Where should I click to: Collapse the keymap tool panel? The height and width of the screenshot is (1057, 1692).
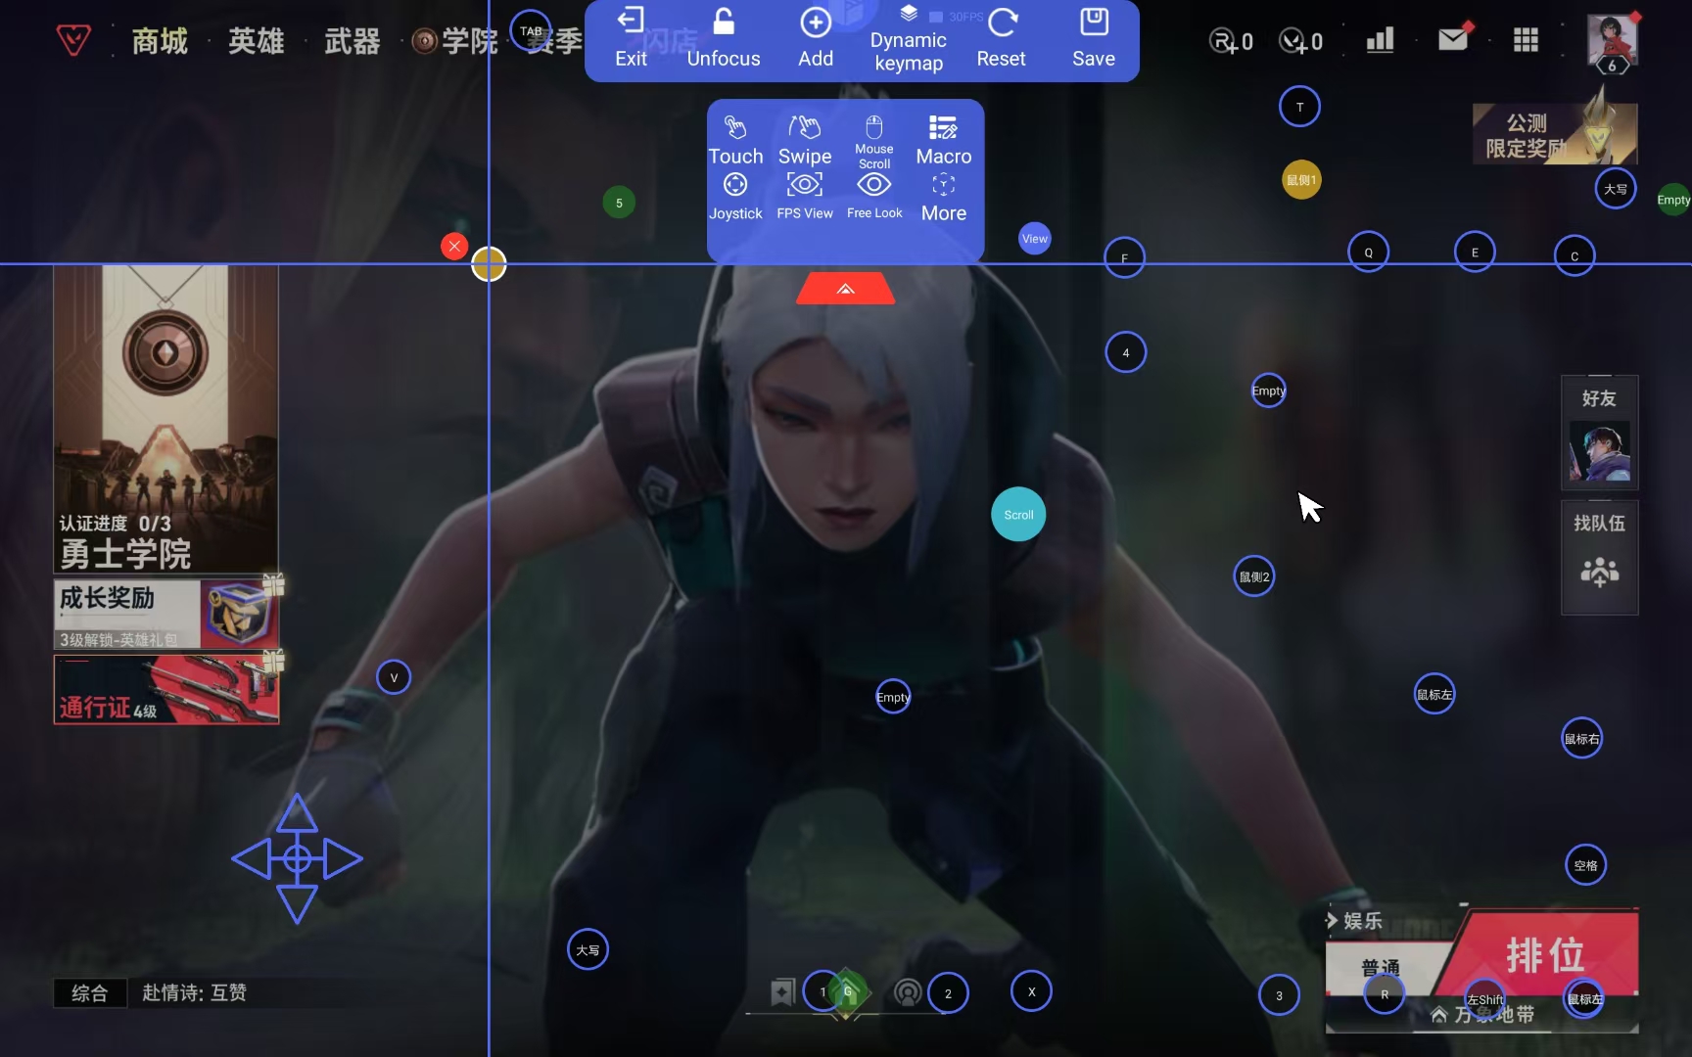click(846, 289)
